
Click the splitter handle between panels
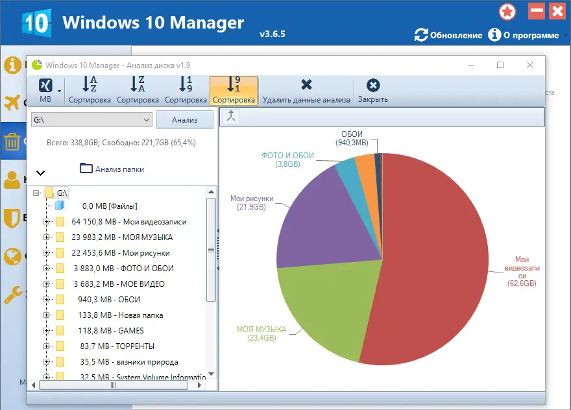[218, 249]
